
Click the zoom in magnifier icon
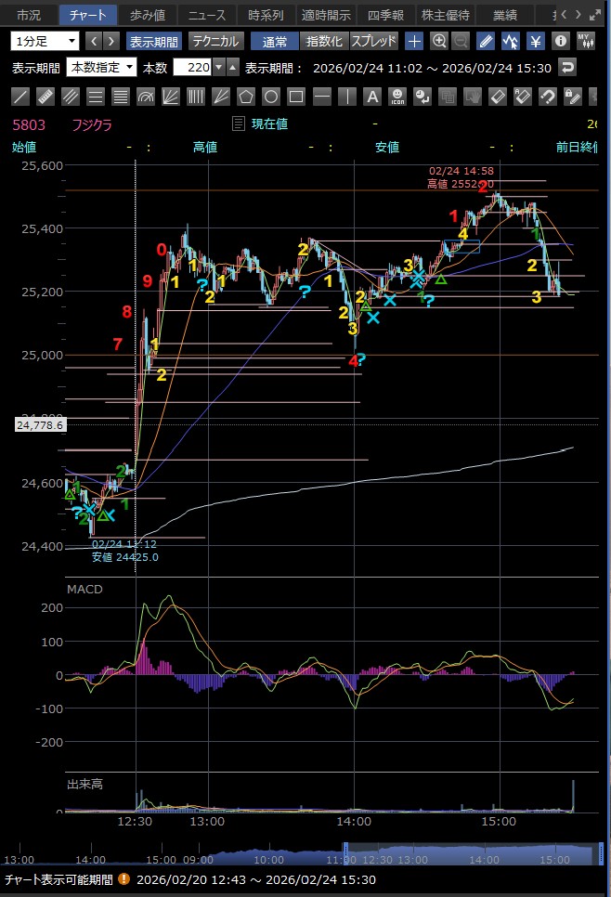(x=439, y=41)
